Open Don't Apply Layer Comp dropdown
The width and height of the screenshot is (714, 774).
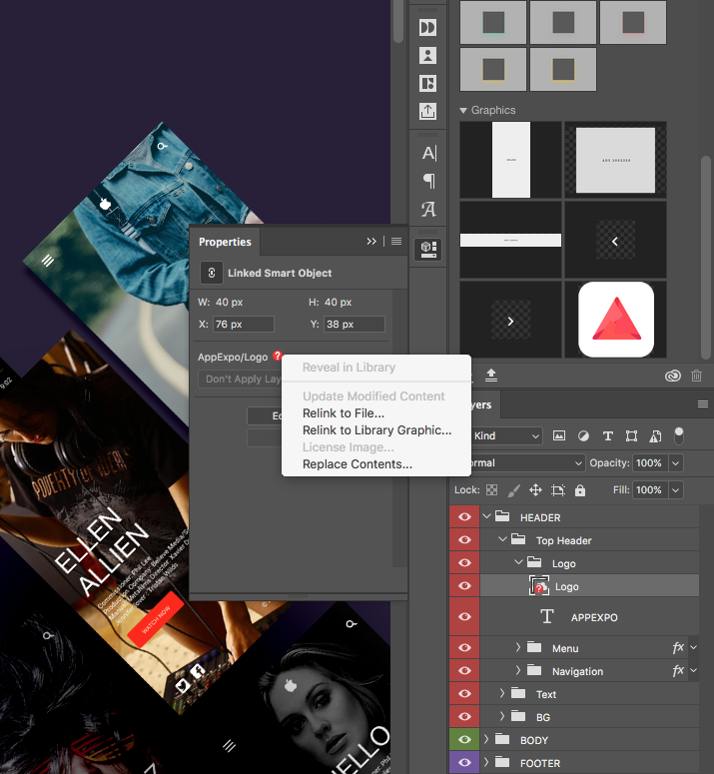[242, 380]
